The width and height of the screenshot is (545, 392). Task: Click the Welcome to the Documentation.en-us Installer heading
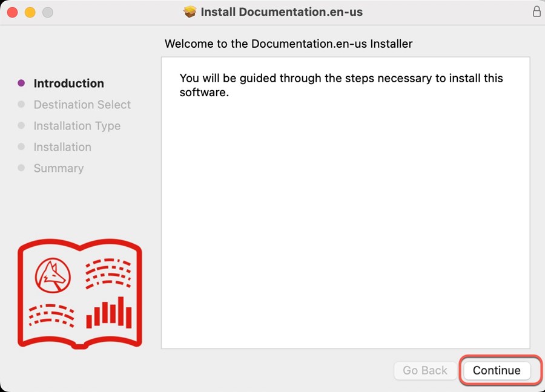coord(288,44)
